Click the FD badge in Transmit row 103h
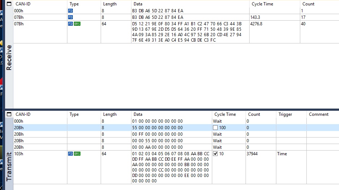Viewport: 339px width, 190px height. [70, 154]
